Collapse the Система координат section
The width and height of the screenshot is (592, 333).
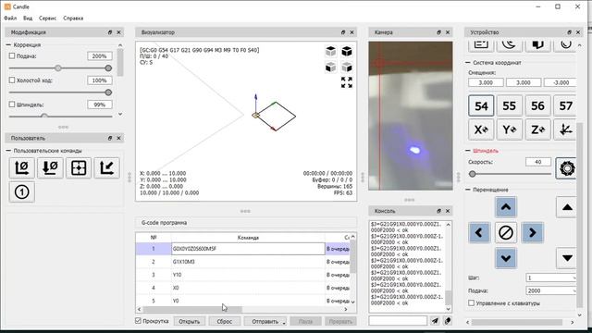[468, 63]
